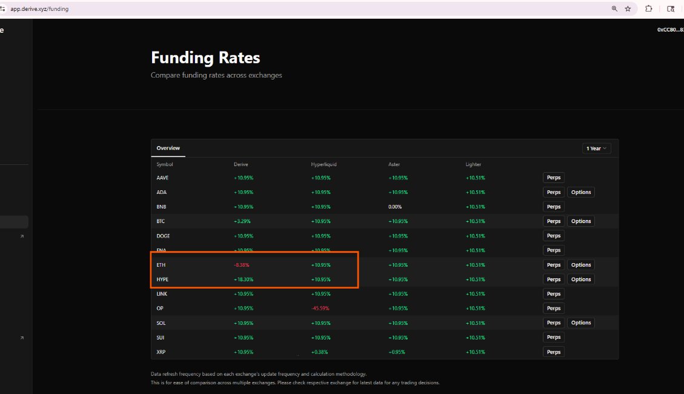Click the Compare funding rates across exchanges subtitle
Image resolution: width=684 pixels, height=394 pixels.
pos(216,75)
